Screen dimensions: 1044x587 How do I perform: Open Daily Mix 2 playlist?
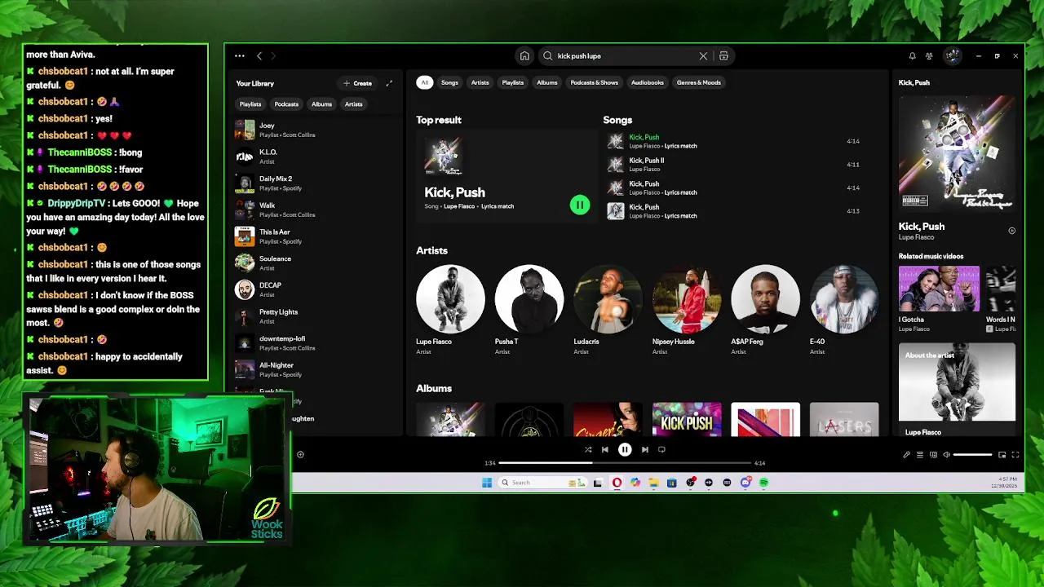(314, 183)
